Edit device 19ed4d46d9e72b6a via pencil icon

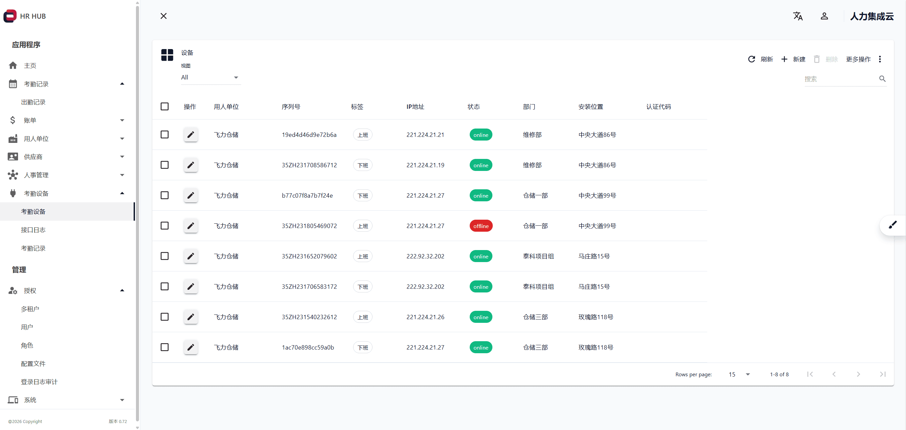pos(191,135)
